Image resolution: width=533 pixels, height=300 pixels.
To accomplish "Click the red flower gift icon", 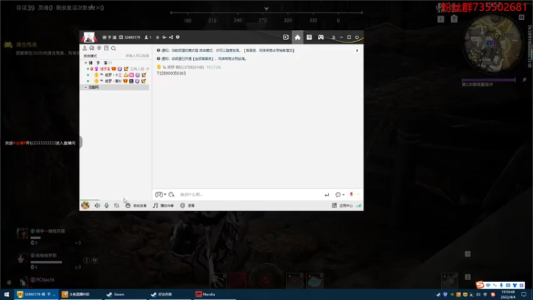I will [351, 194].
